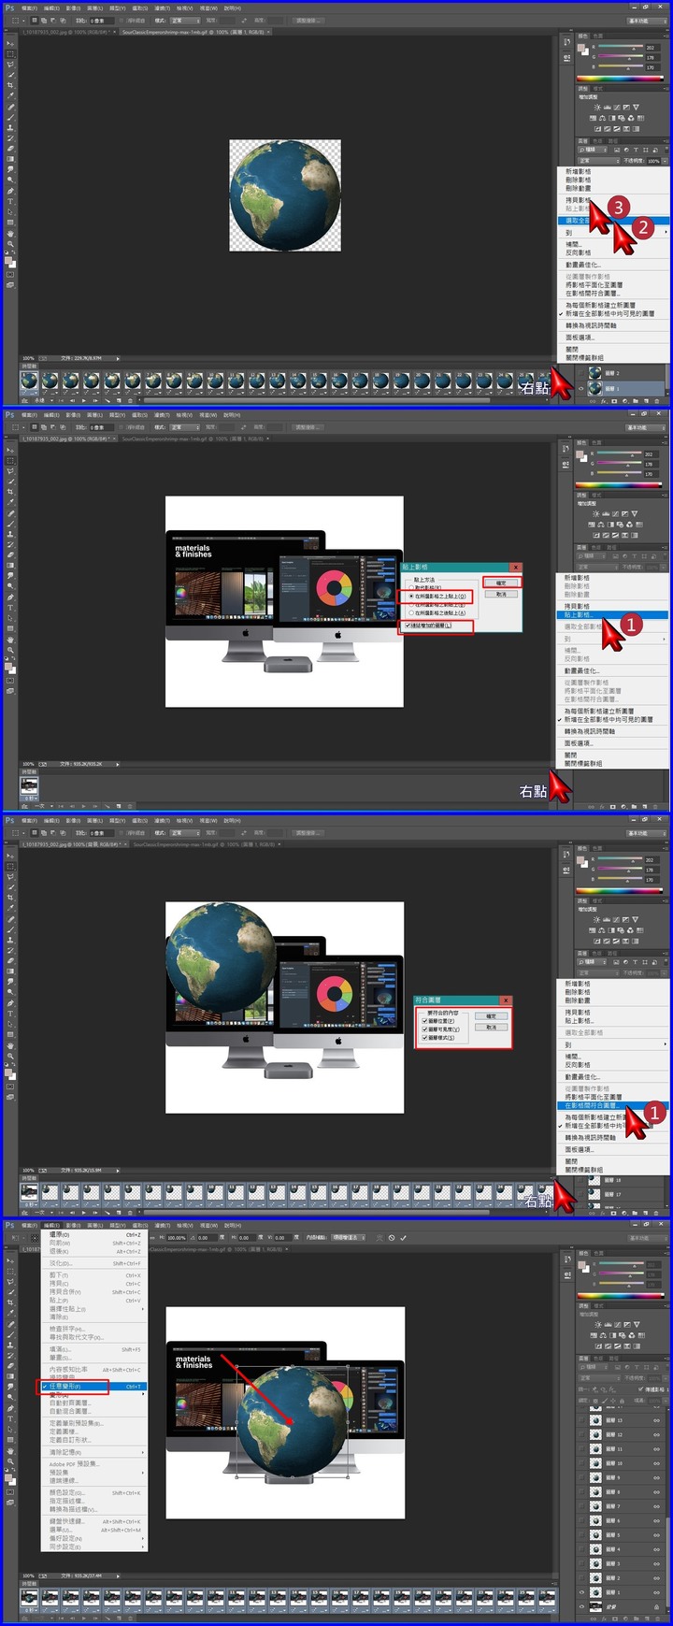Select the Crop tool in the fourth screenshot
This screenshot has height=1626, width=673.
click(10, 1302)
